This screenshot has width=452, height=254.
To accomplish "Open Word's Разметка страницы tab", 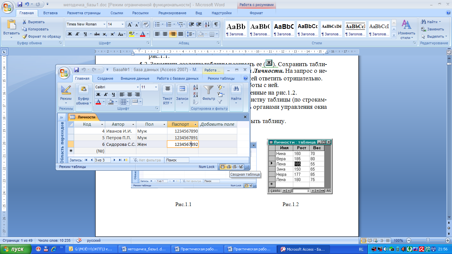I will point(84,13).
